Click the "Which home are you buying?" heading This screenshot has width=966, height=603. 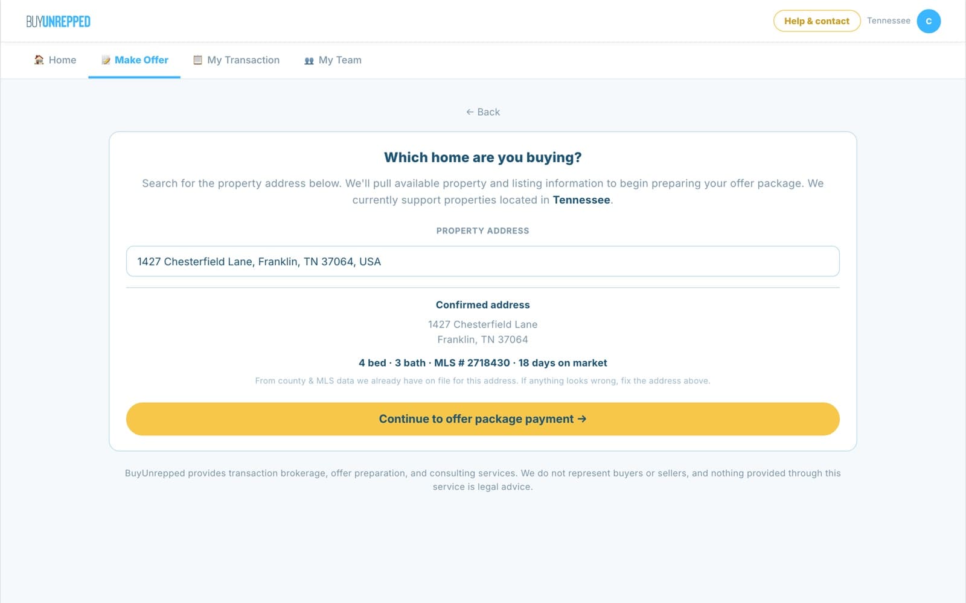point(483,157)
